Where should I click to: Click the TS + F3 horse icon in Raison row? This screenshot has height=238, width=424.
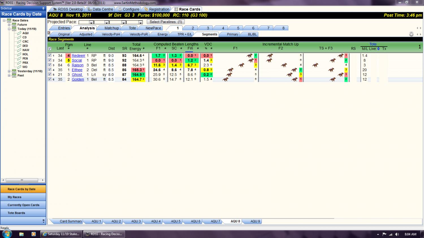point(315,65)
